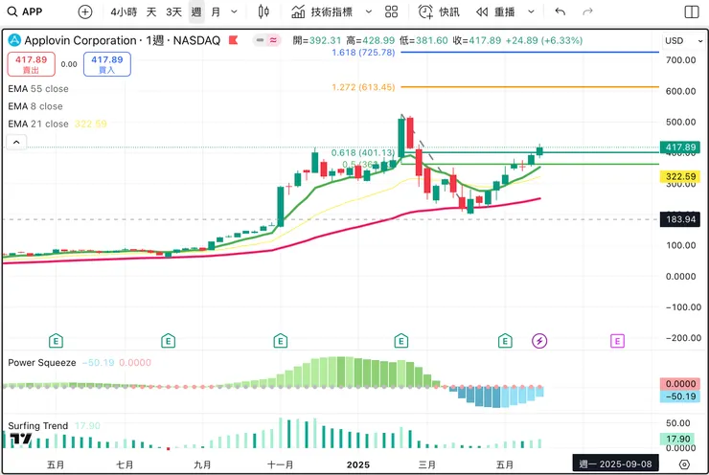Click purple lightning event marker
709x475 pixels.
pos(539,341)
